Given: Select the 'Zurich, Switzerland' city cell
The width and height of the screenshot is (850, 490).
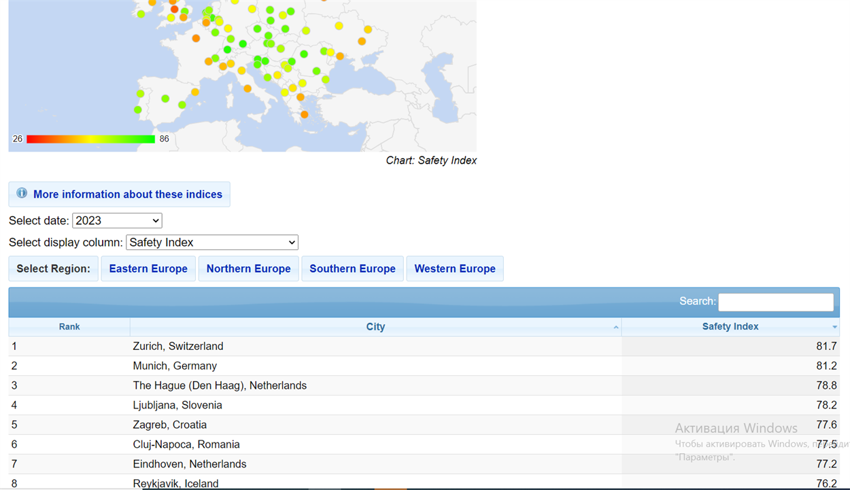Looking at the screenshot, I should (178, 346).
